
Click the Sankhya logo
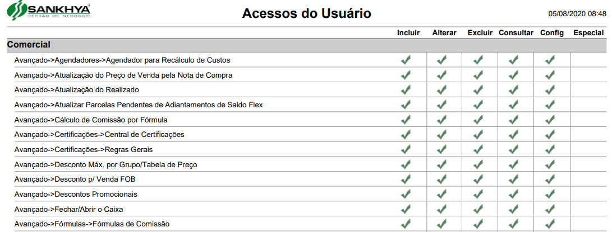(50, 11)
